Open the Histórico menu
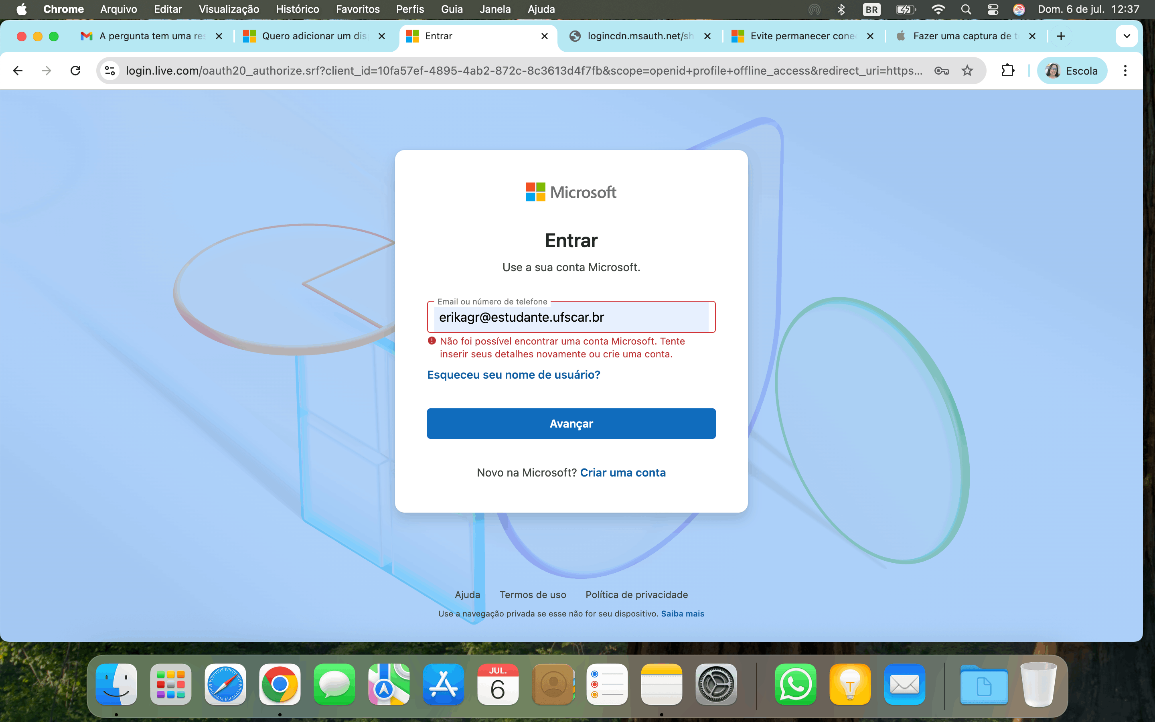 (x=297, y=10)
